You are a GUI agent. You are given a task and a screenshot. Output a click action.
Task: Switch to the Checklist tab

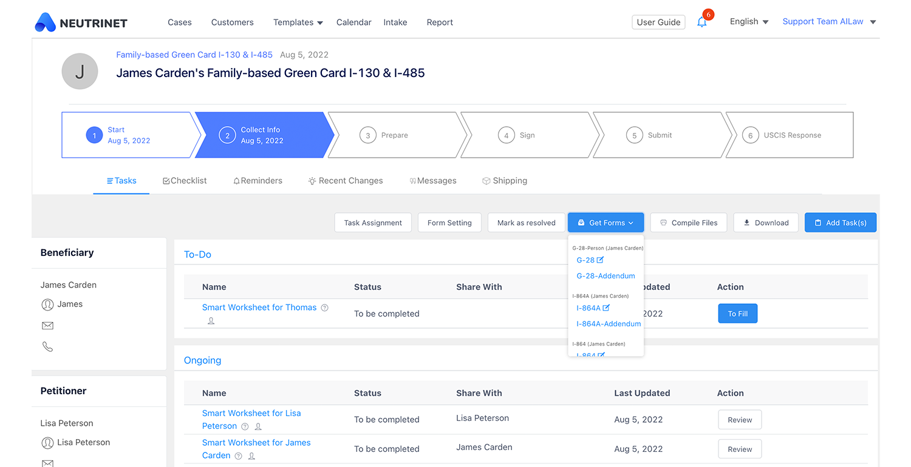pos(185,181)
